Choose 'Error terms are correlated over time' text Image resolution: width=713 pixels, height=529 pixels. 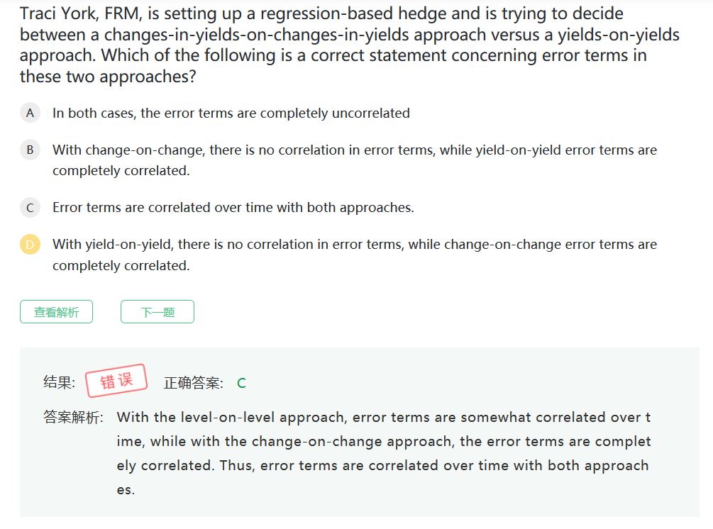[x=233, y=208]
